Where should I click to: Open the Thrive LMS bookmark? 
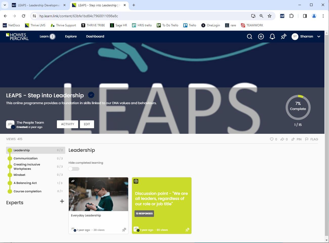click(x=35, y=25)
